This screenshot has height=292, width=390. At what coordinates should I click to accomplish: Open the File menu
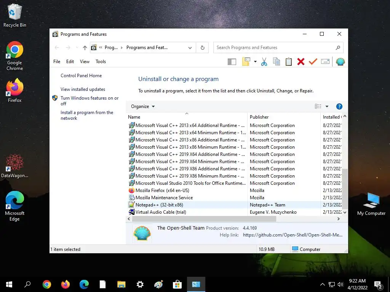(57, 62)
